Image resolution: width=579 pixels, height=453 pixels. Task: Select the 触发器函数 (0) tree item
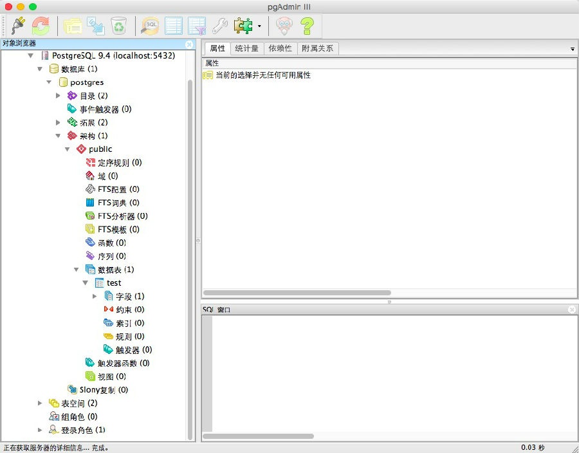[x=118, y=363]
